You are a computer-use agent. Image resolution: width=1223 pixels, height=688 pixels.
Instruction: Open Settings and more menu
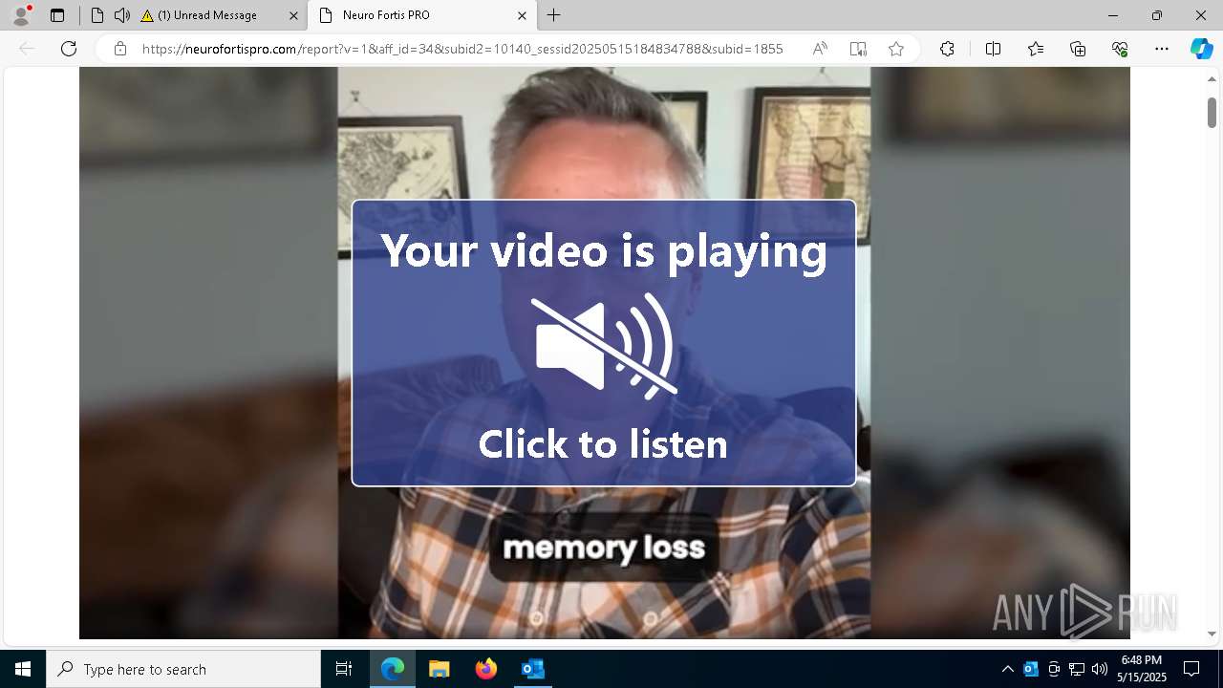pos(1162,49)
